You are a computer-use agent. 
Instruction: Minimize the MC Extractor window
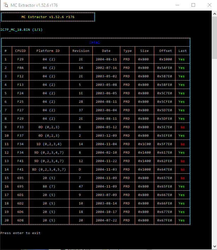177,5
